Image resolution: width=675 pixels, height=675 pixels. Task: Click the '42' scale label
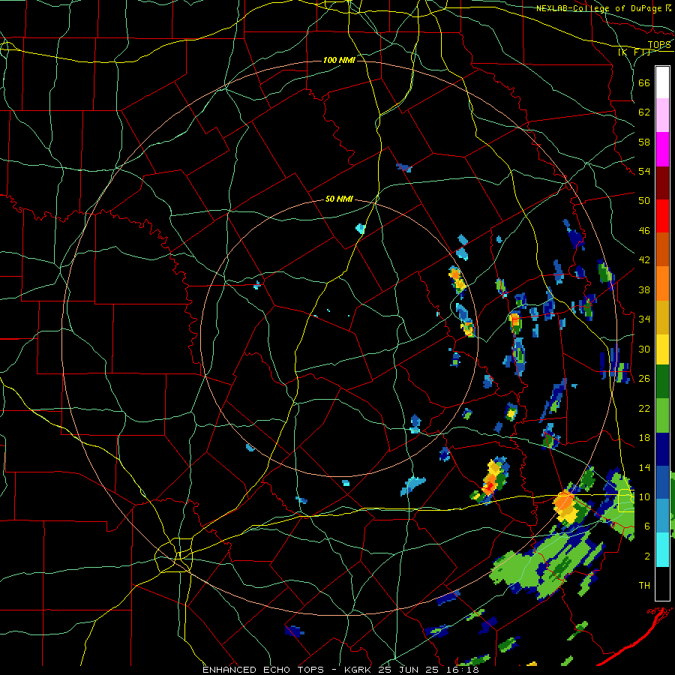[644, 260]
